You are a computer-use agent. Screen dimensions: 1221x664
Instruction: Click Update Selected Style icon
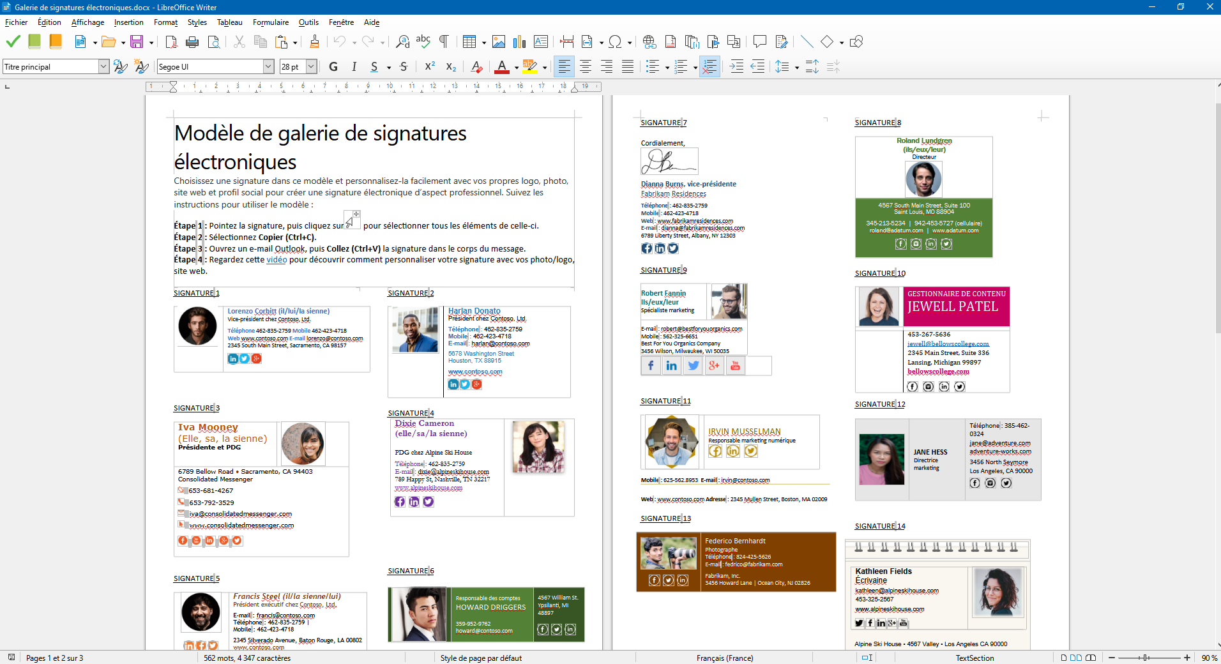coord(120,66)
